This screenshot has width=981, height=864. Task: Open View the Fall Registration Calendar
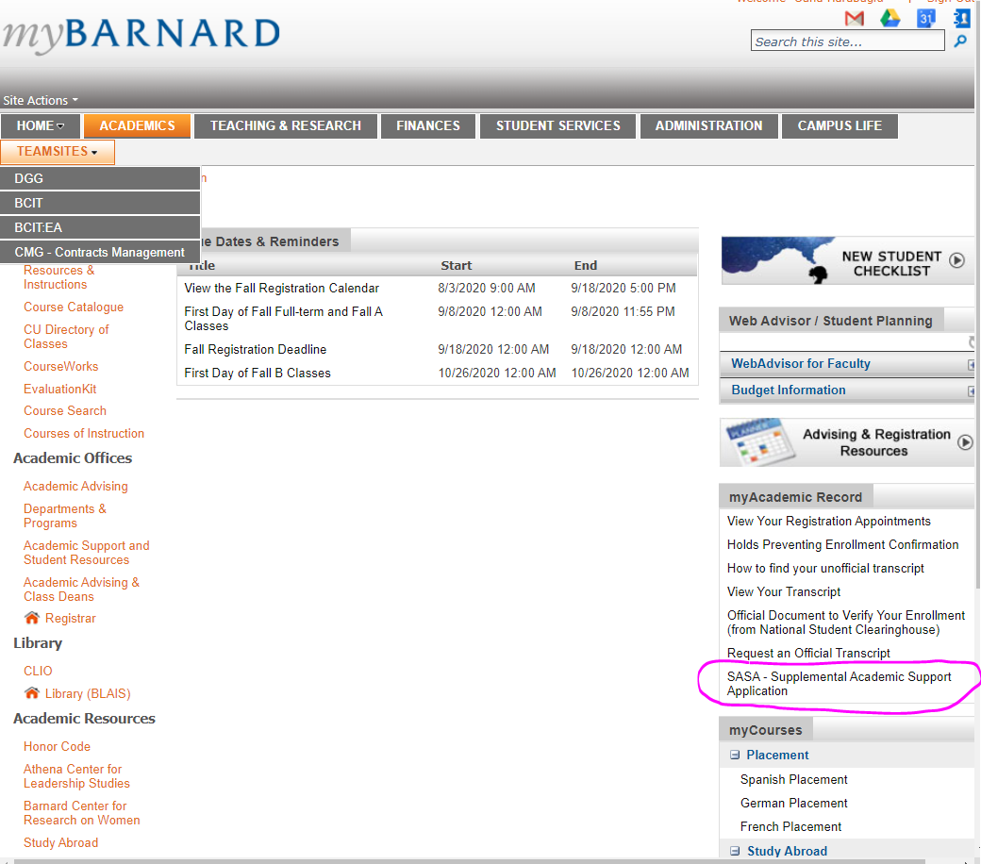pos(281,288)
